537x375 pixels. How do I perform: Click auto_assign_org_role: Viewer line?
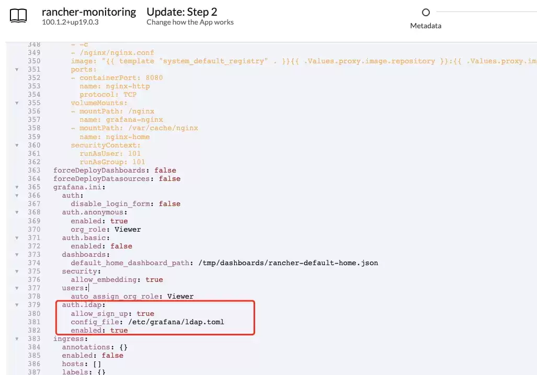tap(132, 296)
